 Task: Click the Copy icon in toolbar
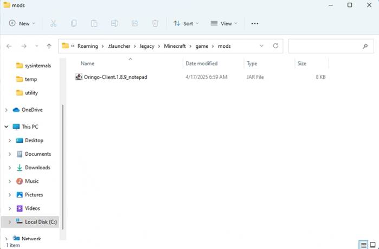click(74, 23)
